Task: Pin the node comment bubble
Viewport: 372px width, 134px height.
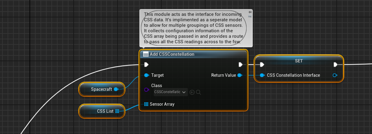Action: coord(250,12)
